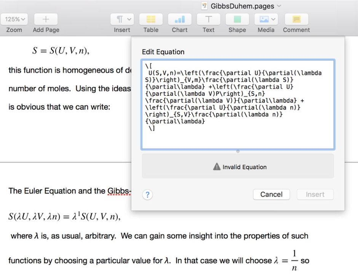Add a Comment
The height and width of the screenshot is (275, 358).
296,19
